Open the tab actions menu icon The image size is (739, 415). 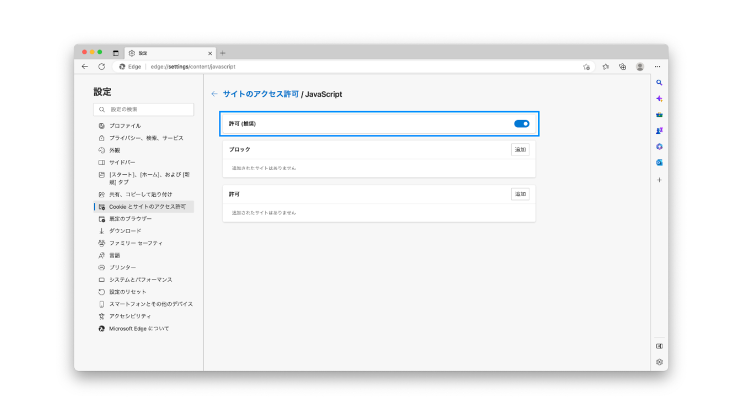pos(116,53)
